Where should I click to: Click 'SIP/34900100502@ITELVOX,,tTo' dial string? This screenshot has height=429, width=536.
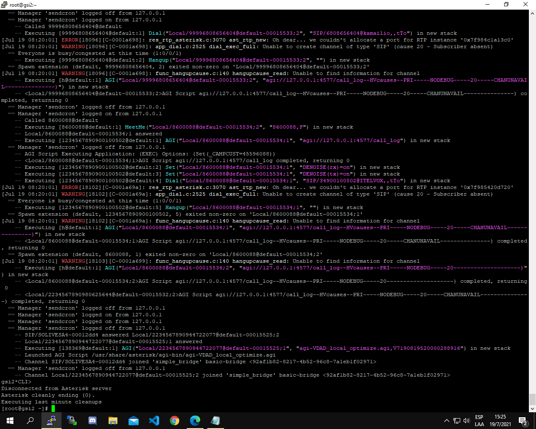tap(353, 181)
